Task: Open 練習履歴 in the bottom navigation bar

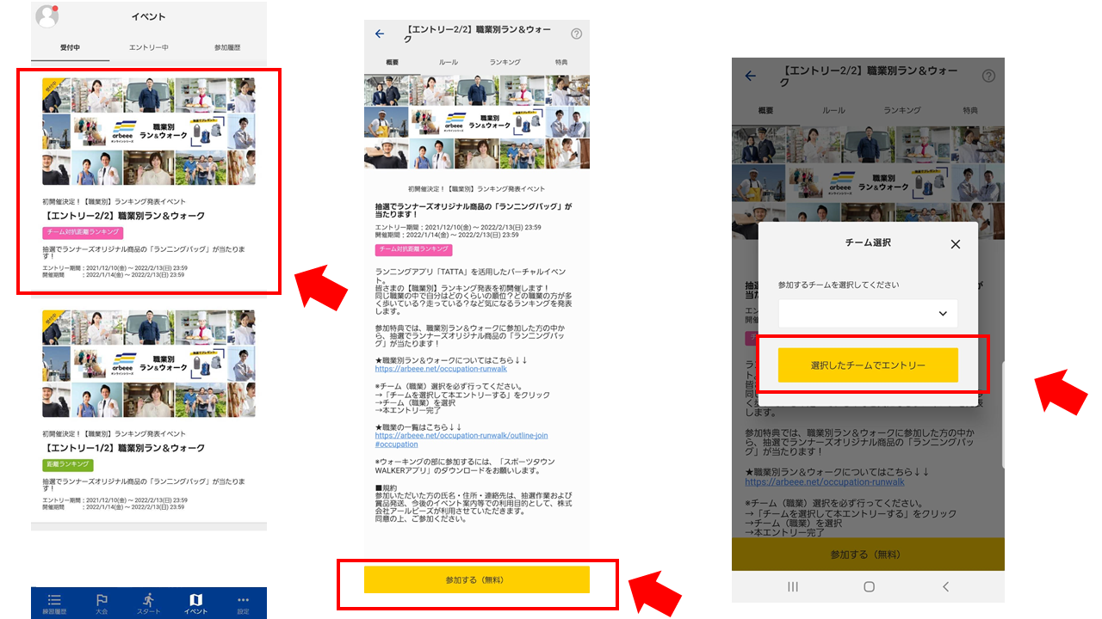Action: [54, 604]
